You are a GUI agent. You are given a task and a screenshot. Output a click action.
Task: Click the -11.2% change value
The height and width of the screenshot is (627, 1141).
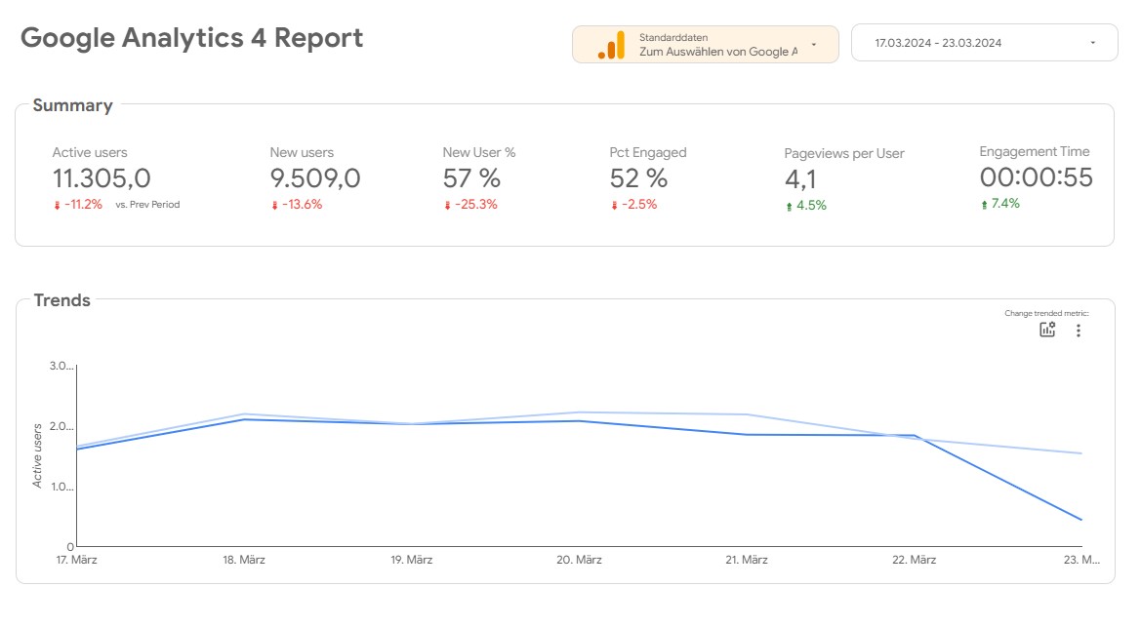click(x=83, y=205)
